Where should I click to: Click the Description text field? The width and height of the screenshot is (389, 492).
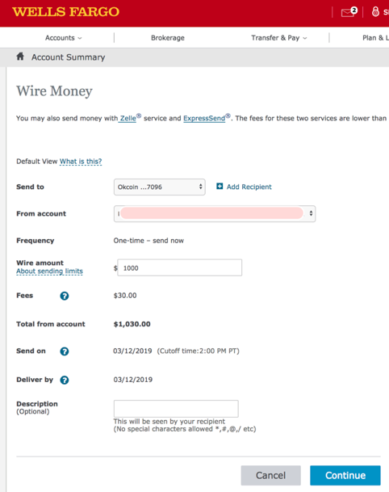point(176,409)
